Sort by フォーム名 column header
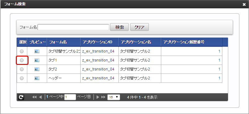 tap(64, 42)
